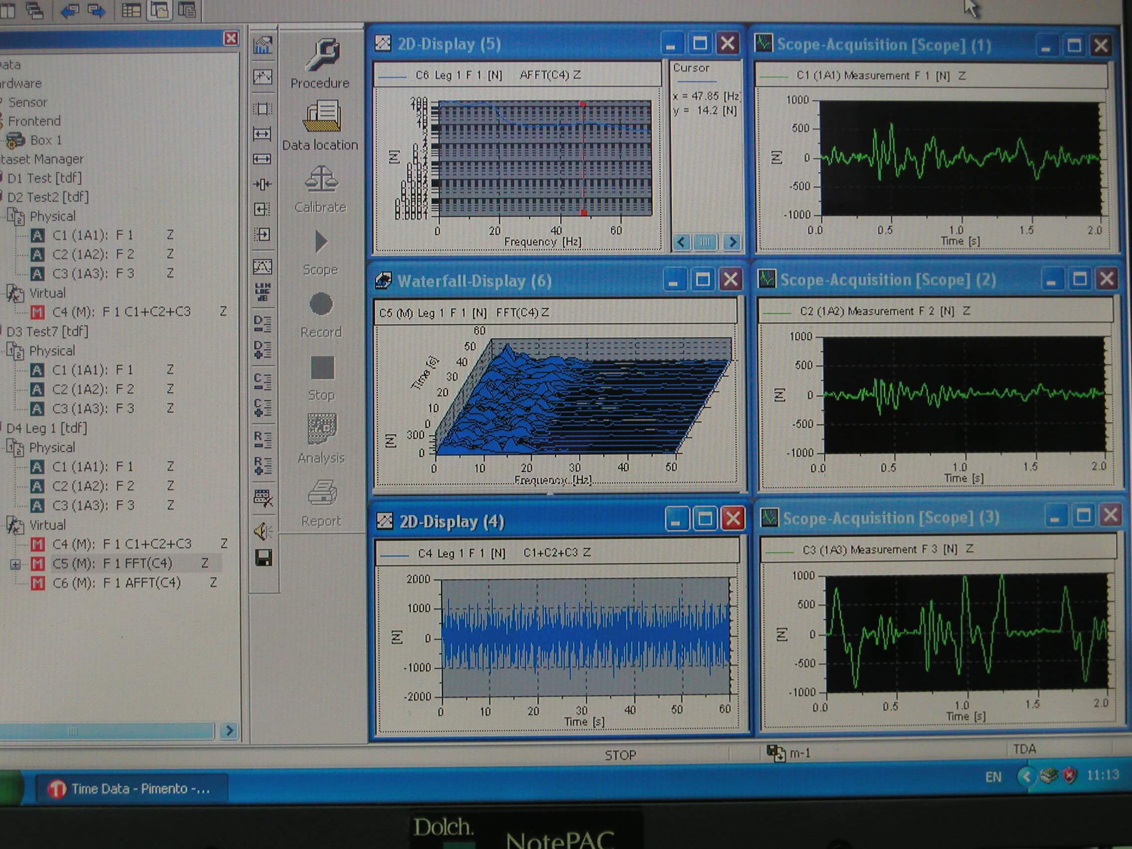Click the Record circle button

(x=321, y=304)
